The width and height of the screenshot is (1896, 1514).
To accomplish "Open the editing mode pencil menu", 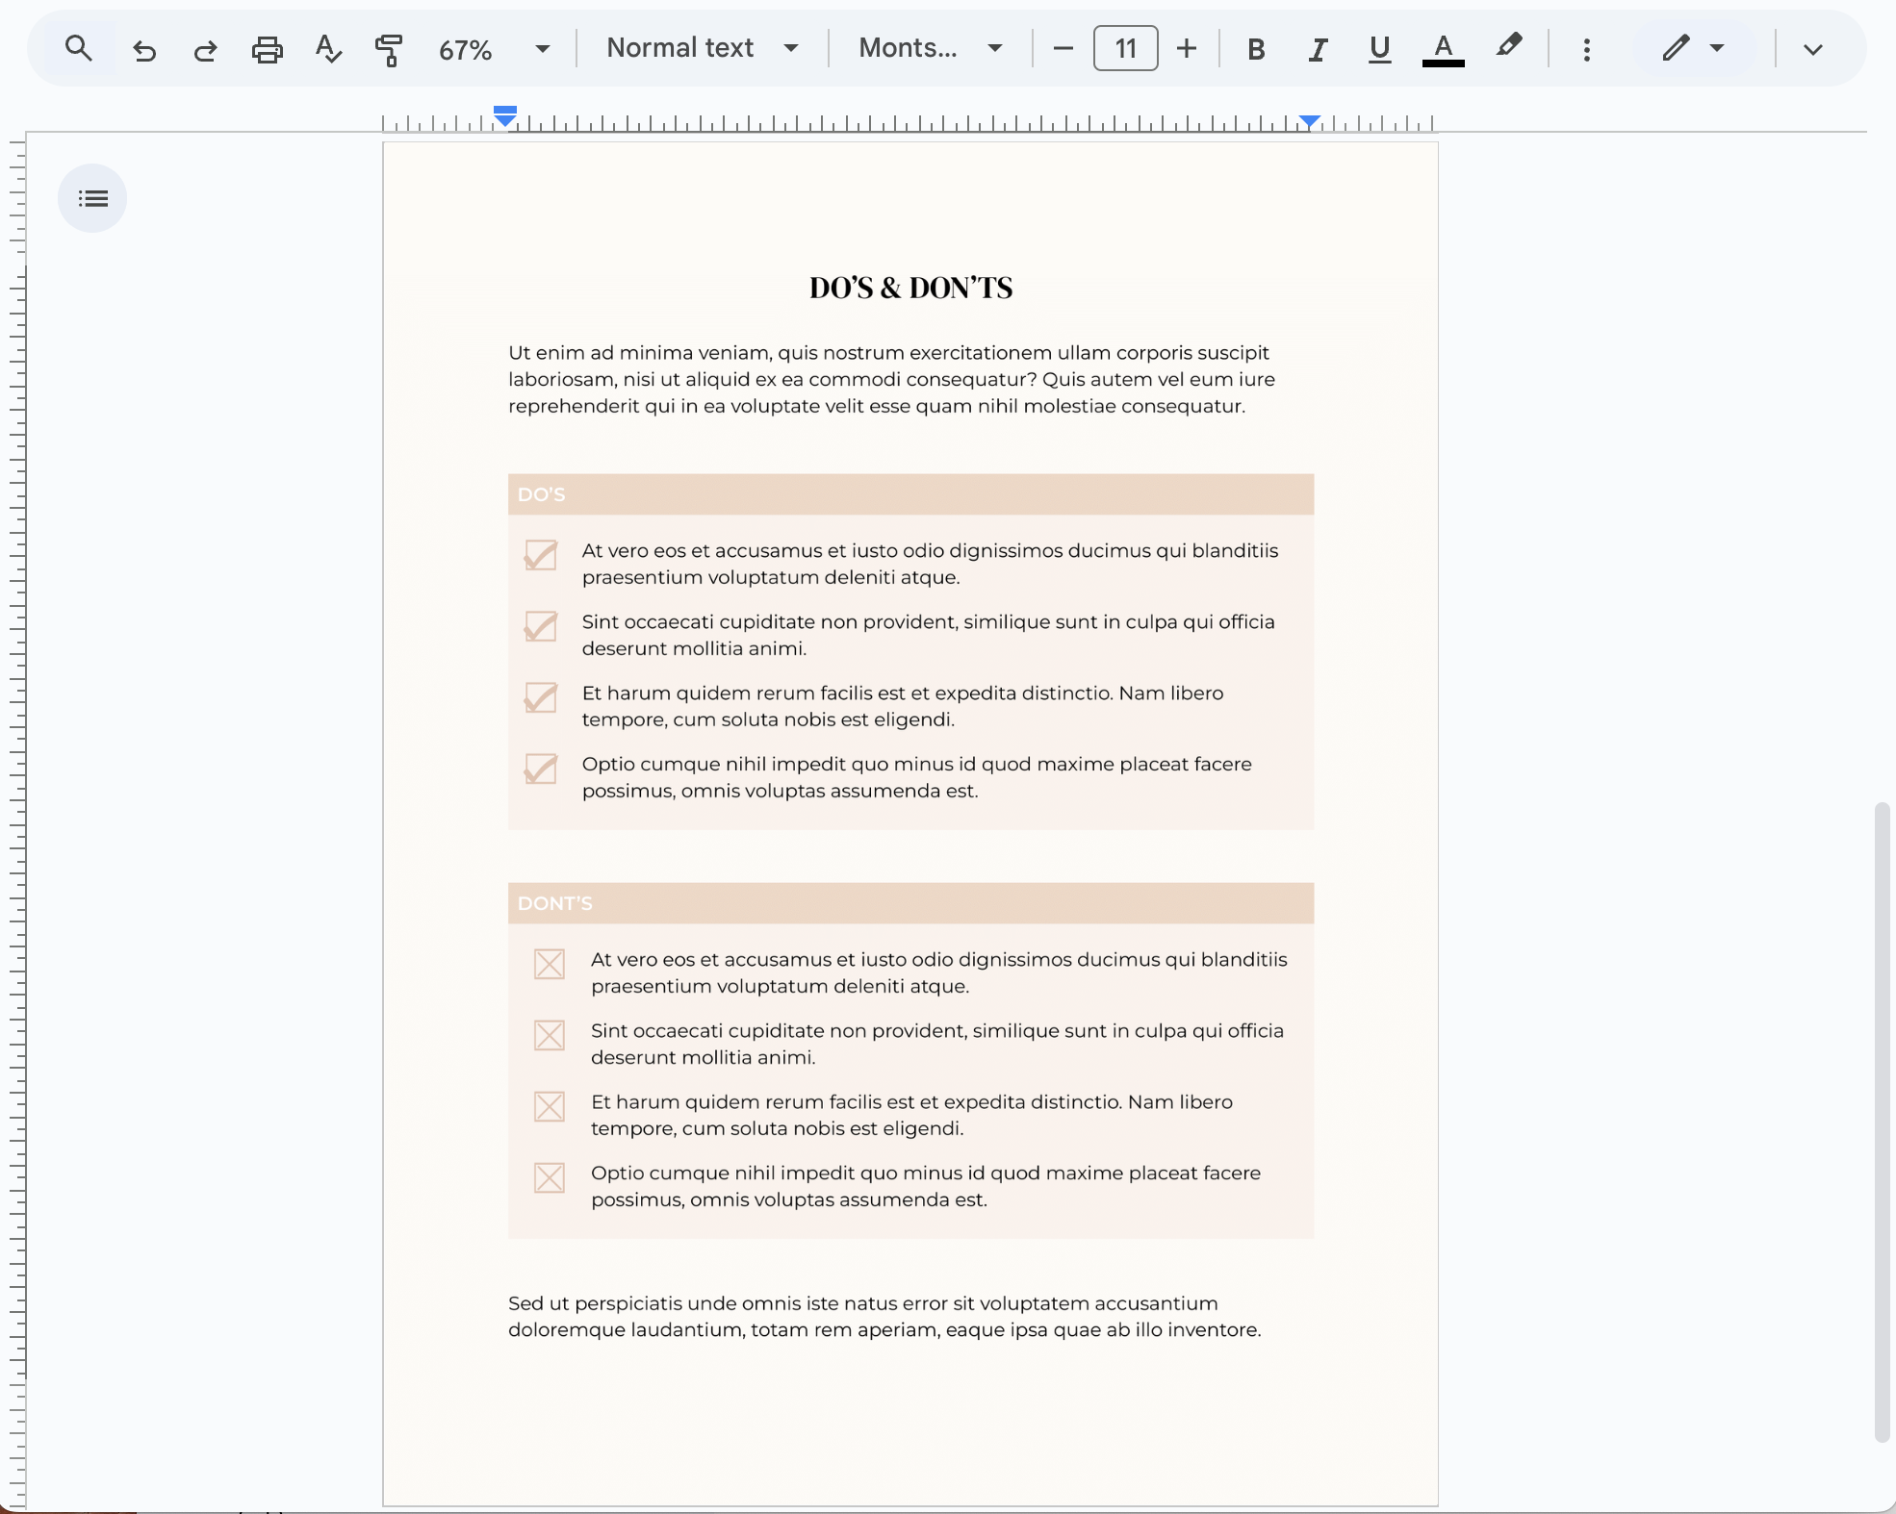I will (x=1692, y=48).
